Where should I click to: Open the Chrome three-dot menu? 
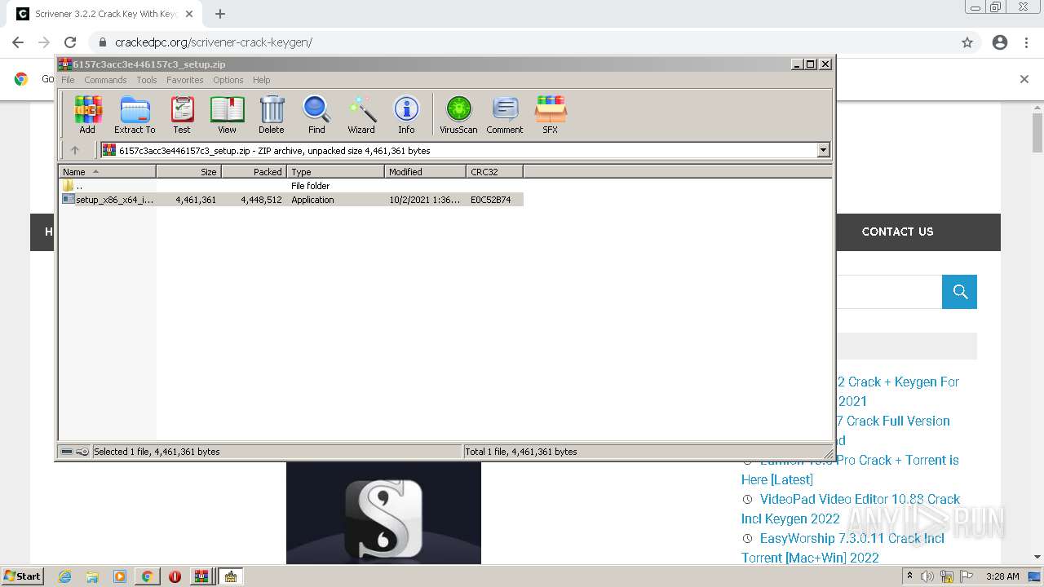[1026, 42]
